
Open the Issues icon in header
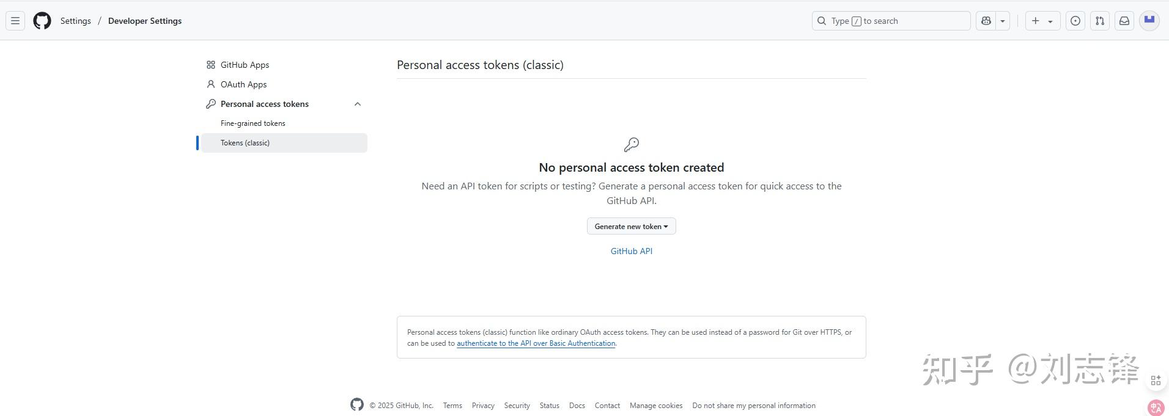1075,21
